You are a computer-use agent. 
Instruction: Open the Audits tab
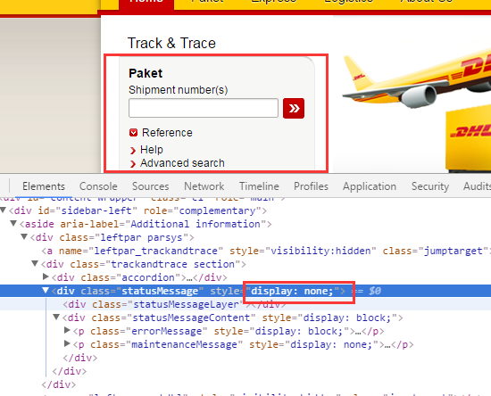click(477, 186)
